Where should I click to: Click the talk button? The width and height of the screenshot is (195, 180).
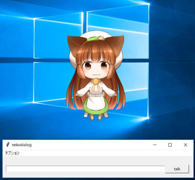[177, 169]
